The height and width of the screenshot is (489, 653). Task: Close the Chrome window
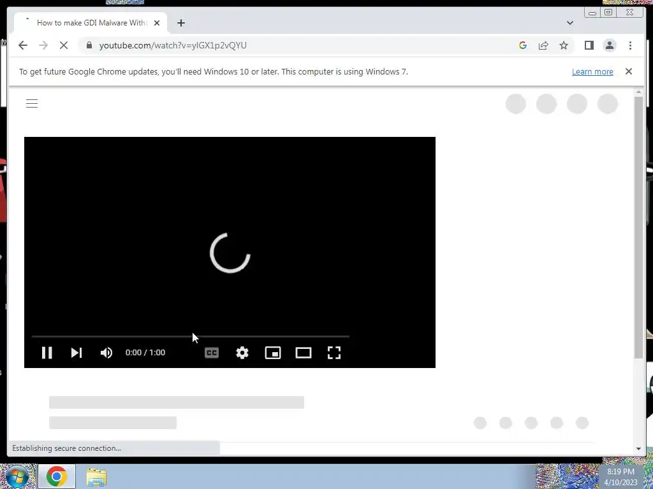[x=629, y=13]
